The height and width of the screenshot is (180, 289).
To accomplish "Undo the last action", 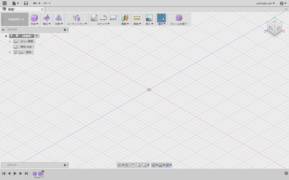I will (x=35, y=3).
